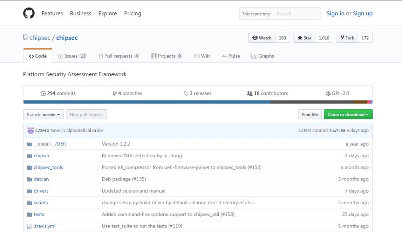Click the blue segment of the language bar
Screen dimensions: 402x232
147,102
